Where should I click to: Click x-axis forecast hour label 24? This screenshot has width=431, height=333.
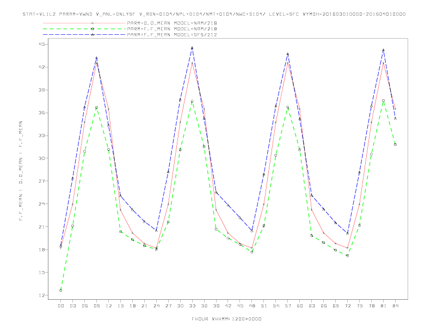[x=156, y=306]
